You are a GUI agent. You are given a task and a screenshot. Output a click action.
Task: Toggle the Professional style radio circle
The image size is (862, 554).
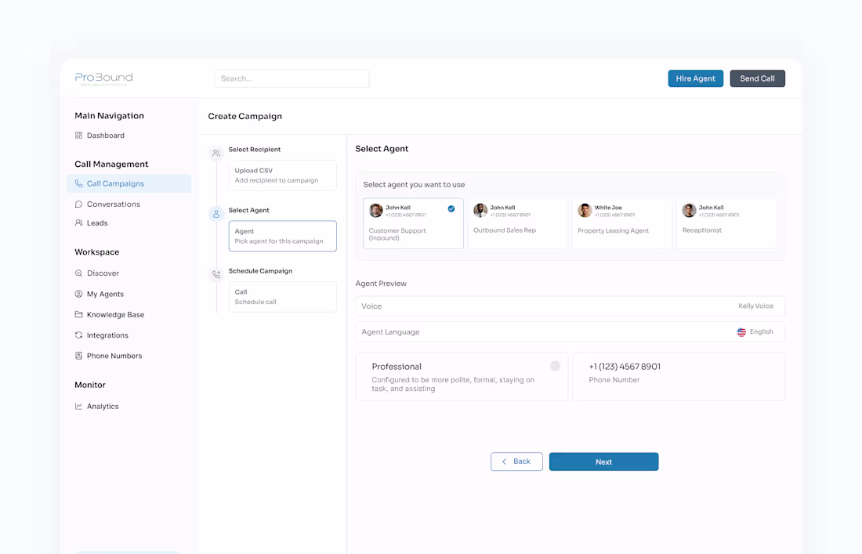(x=556, y=366)
